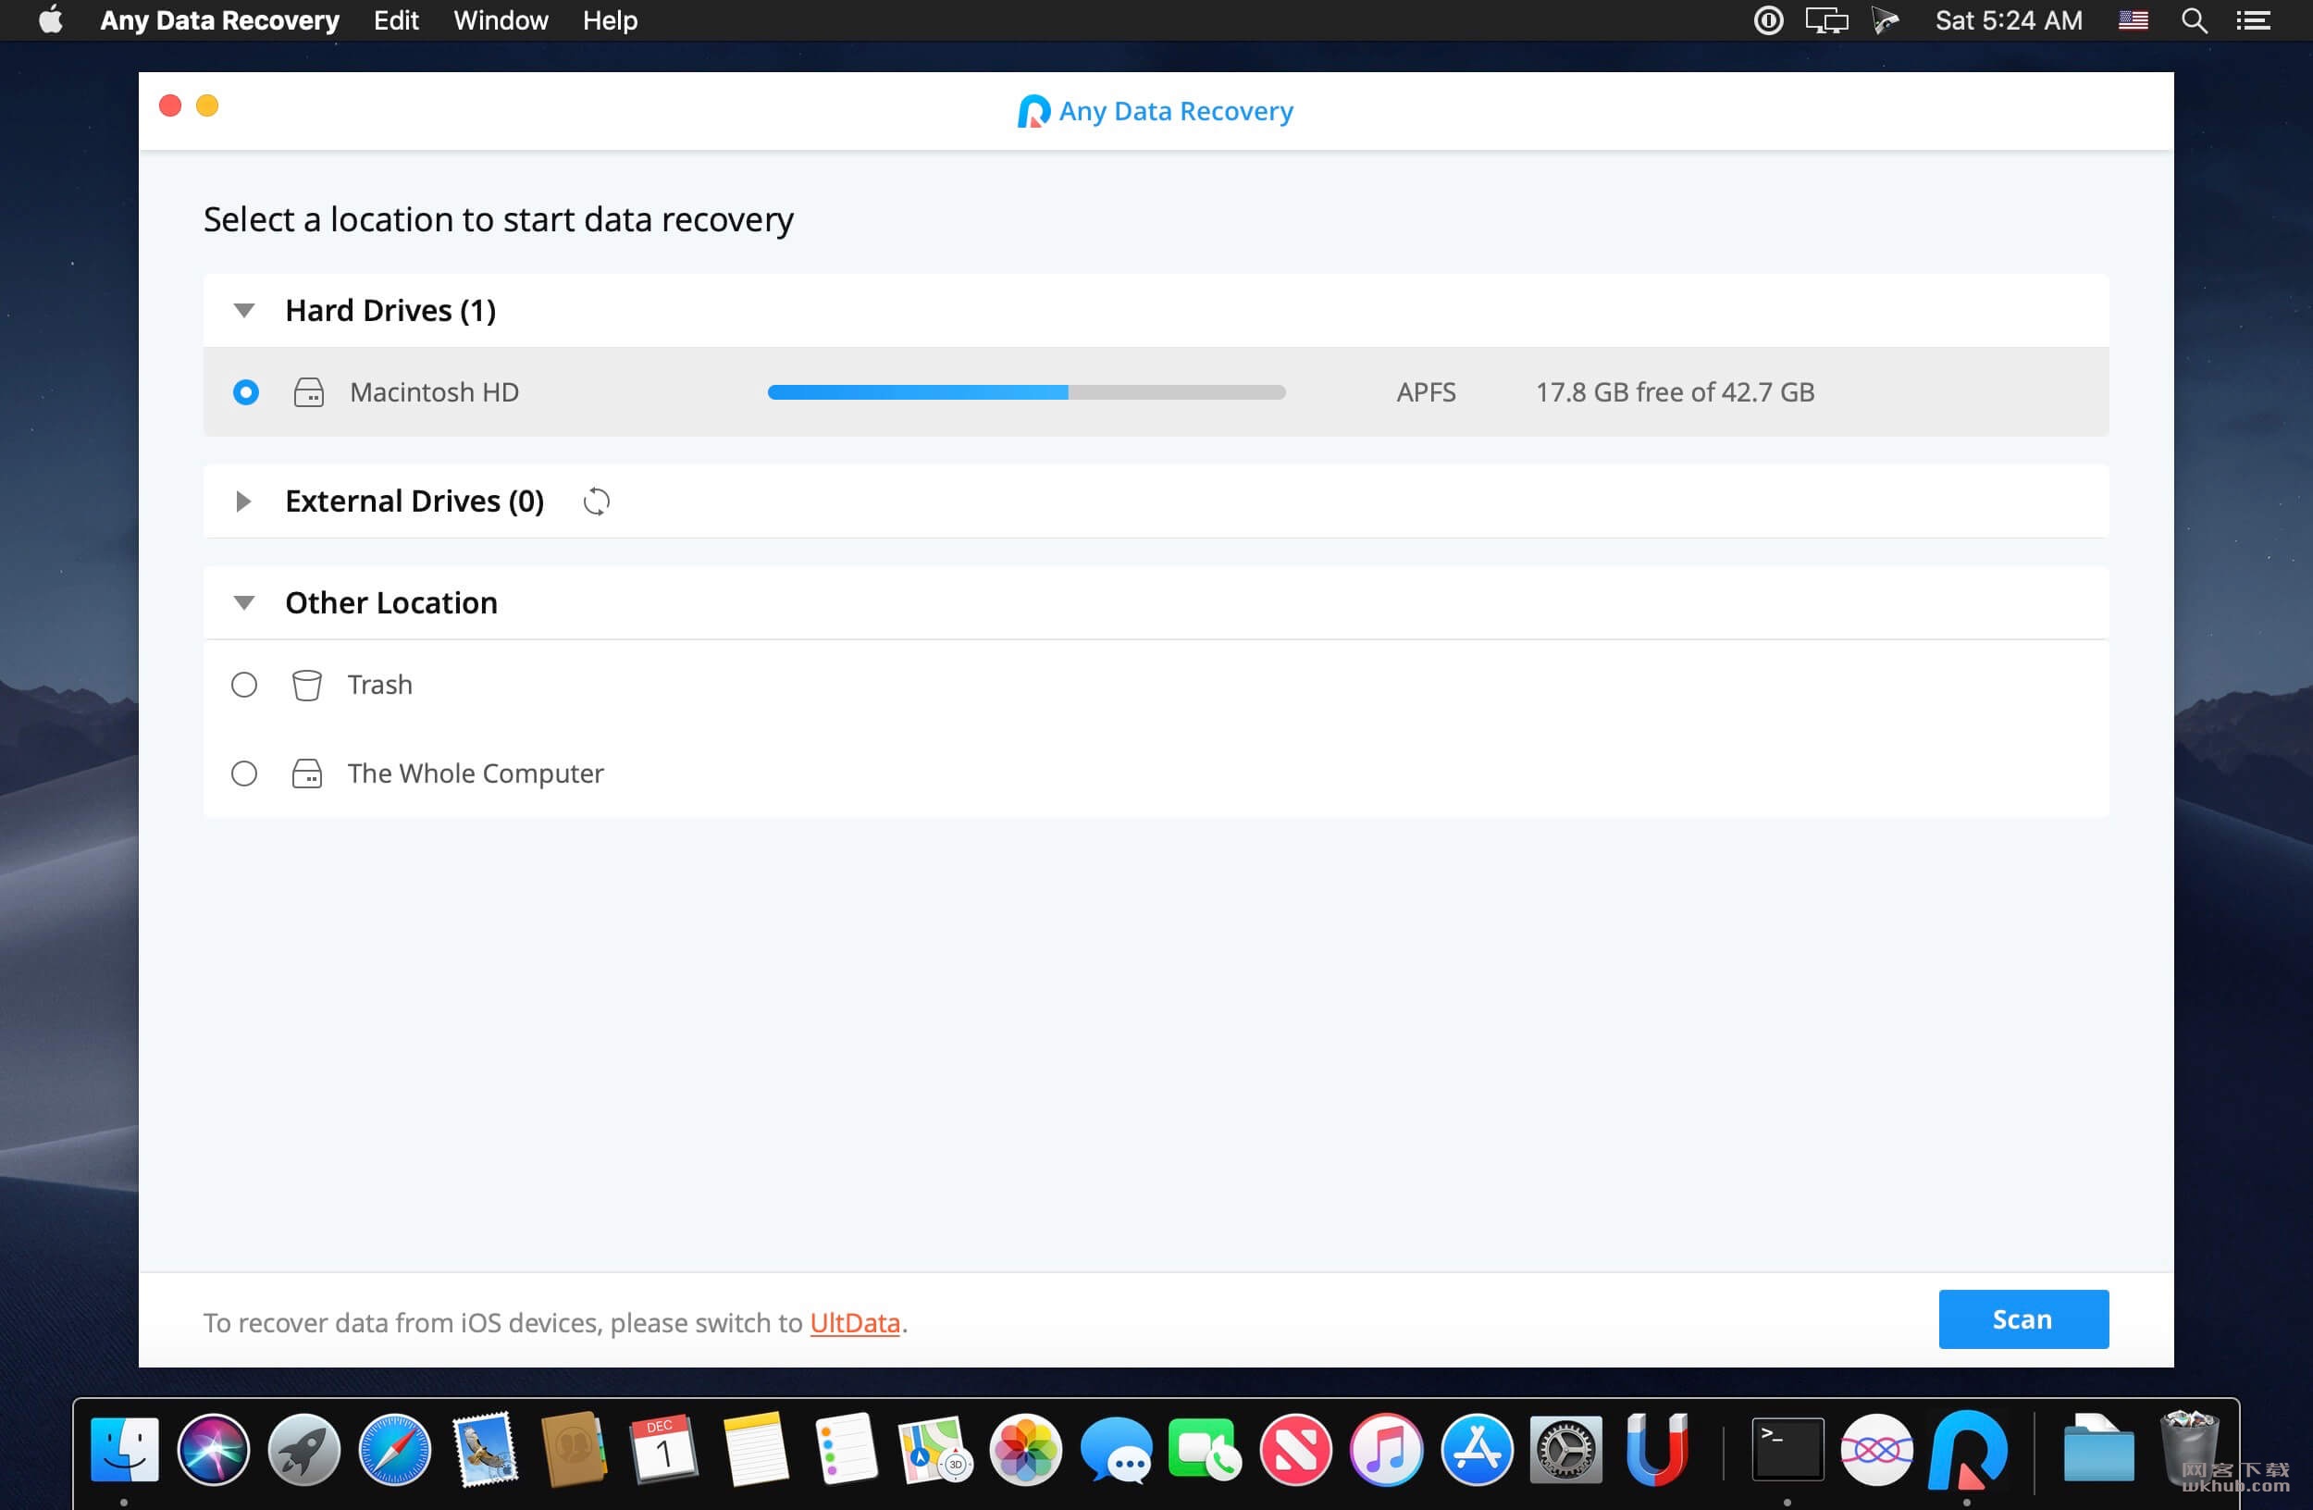Open the Edit menu
The width and height of the screenshot is (2313, 1510).
pos(396,20)
